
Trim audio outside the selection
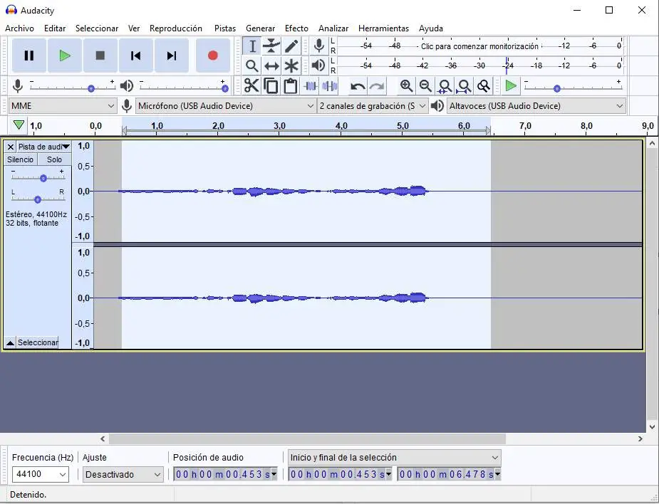310,86
